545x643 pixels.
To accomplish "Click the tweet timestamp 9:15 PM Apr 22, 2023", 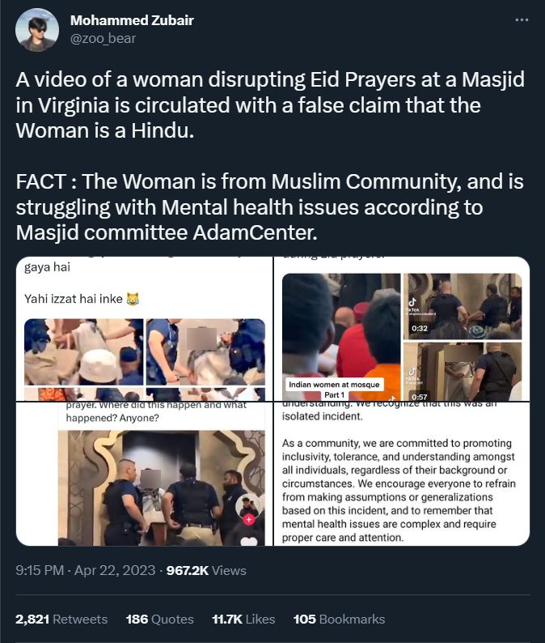I will [86, 570].
